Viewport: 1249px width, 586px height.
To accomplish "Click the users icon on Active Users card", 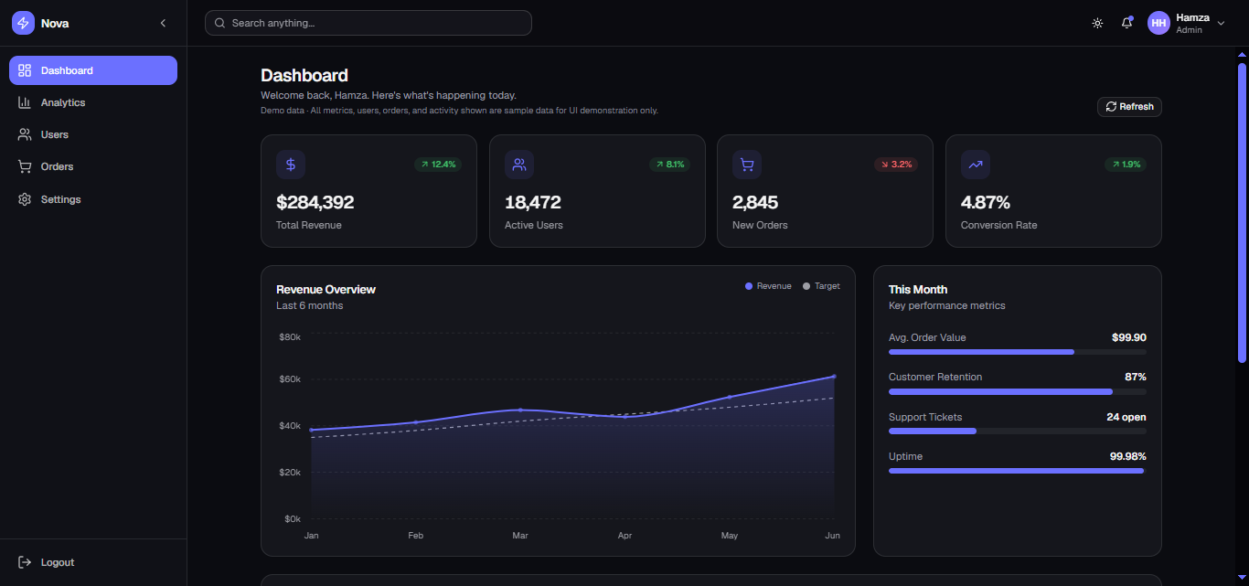I will [519, 165].
